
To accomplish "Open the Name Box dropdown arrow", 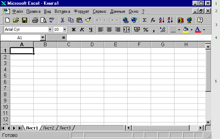I will (x=43, y=38).
